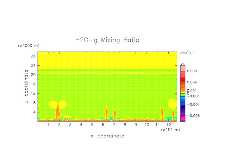Click the 0.004 colorbar value label

click(x=192, y=82)
